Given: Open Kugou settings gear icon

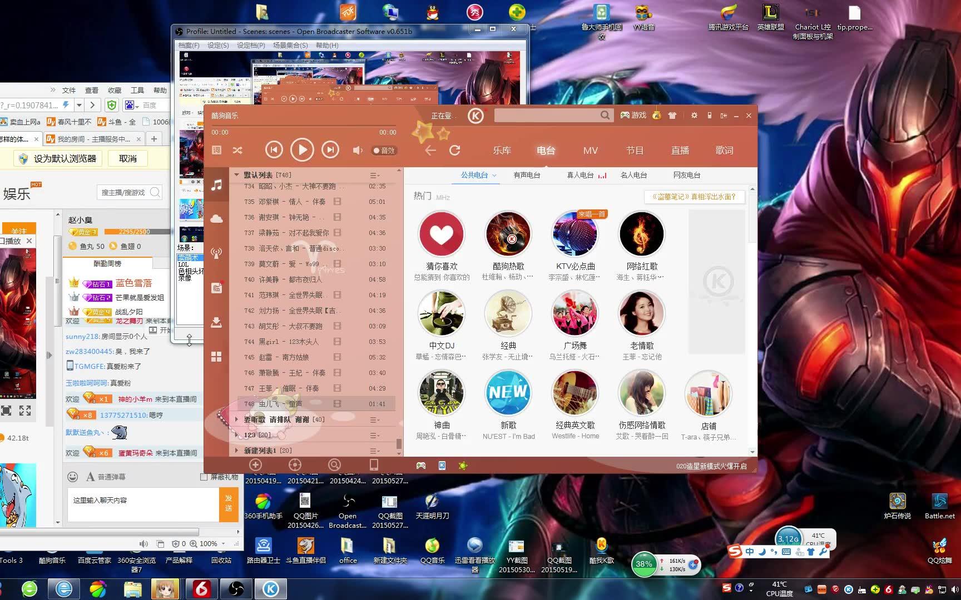Looking at the screenshot, I should tap(694, 116).
